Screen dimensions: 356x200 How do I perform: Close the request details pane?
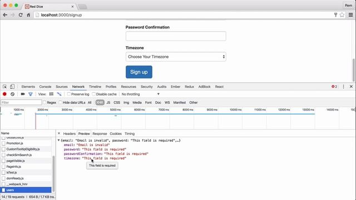tap(59, 133)
